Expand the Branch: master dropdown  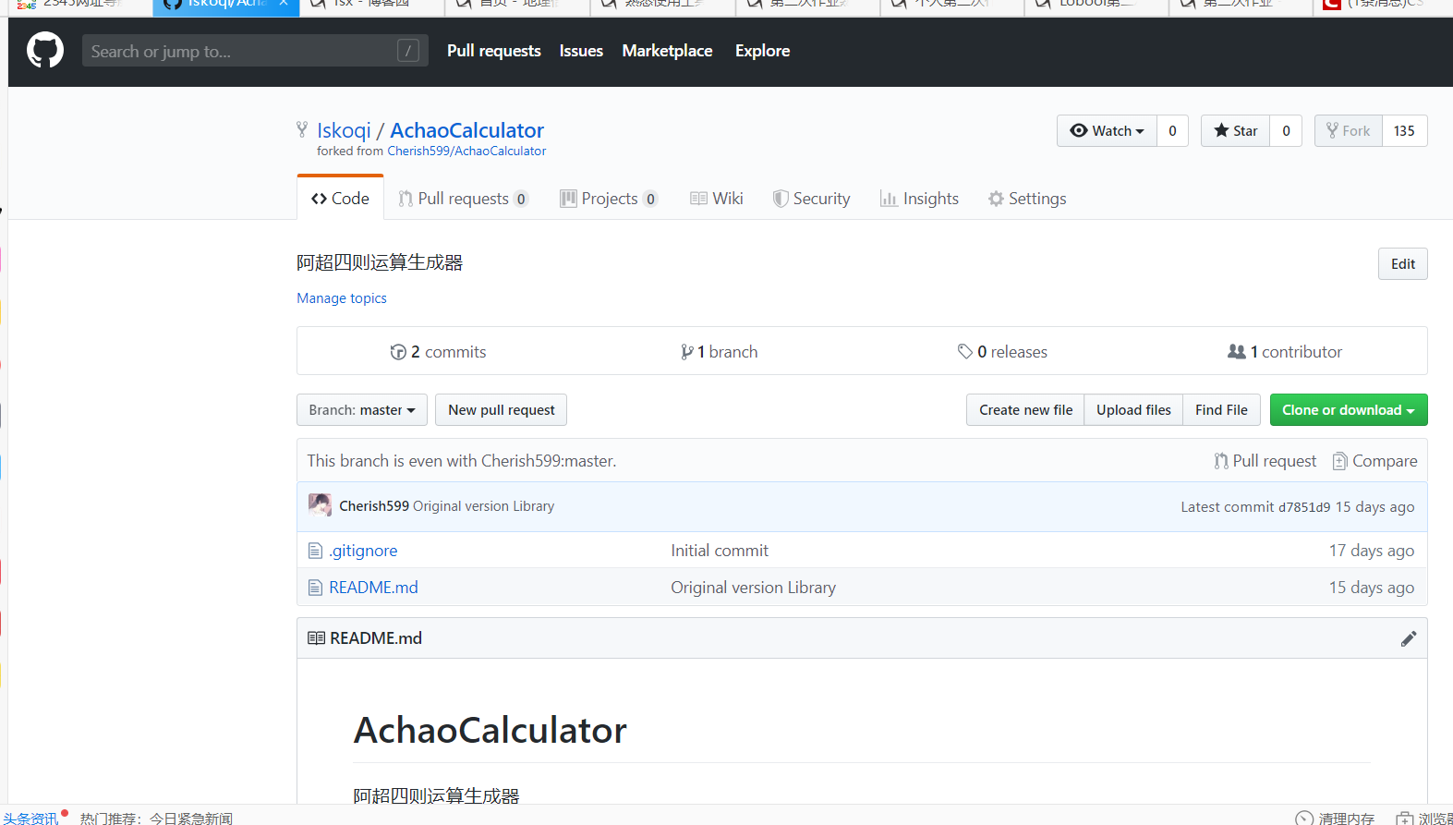pyautogui.click(x=362, y=410)
